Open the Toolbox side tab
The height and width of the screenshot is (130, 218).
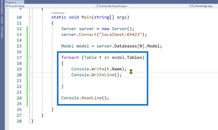(2, 20)
